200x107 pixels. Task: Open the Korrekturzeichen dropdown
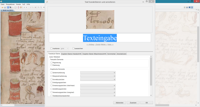(x=98, y=79)
